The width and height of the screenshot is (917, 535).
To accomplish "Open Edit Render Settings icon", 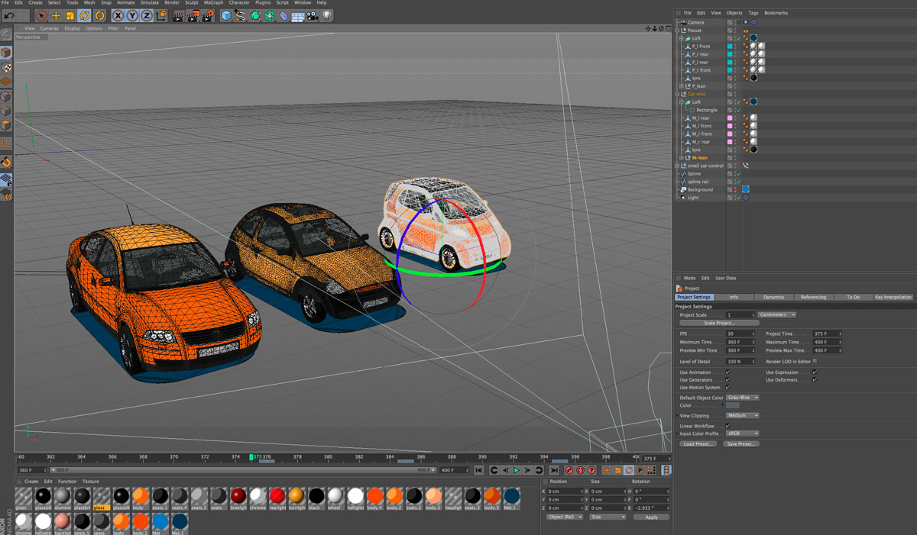I will pos(207,15).
